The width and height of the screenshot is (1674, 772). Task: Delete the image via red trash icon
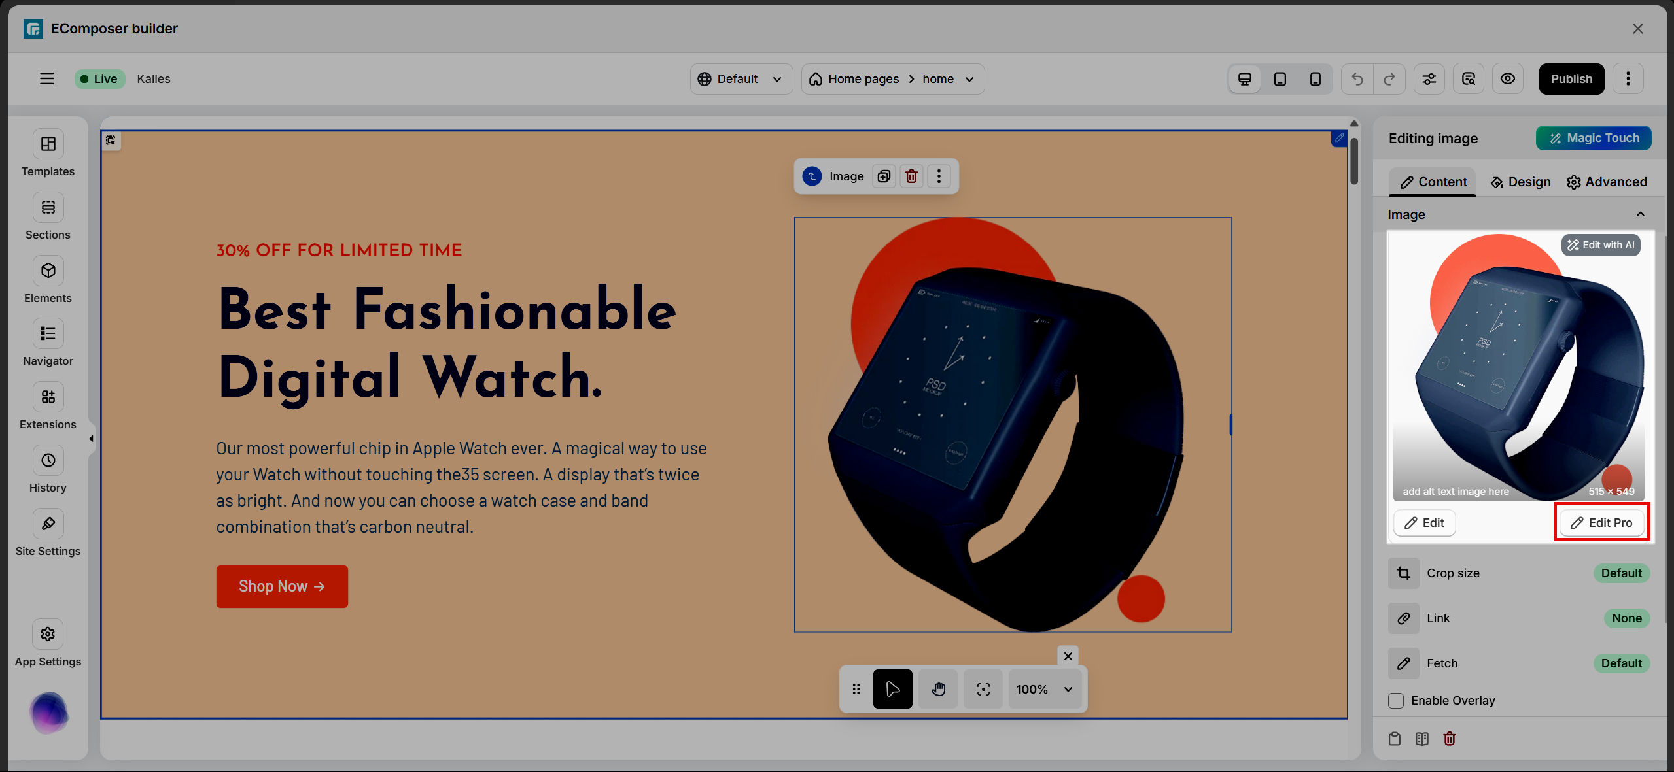tap(911, 176)
